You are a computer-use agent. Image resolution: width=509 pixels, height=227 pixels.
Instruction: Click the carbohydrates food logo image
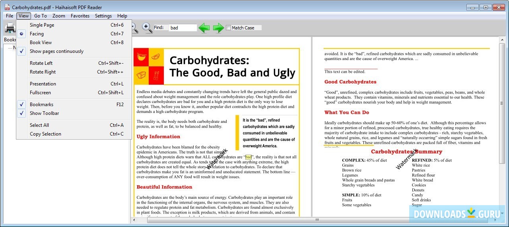pyautogui.click(x=149, y=66)
